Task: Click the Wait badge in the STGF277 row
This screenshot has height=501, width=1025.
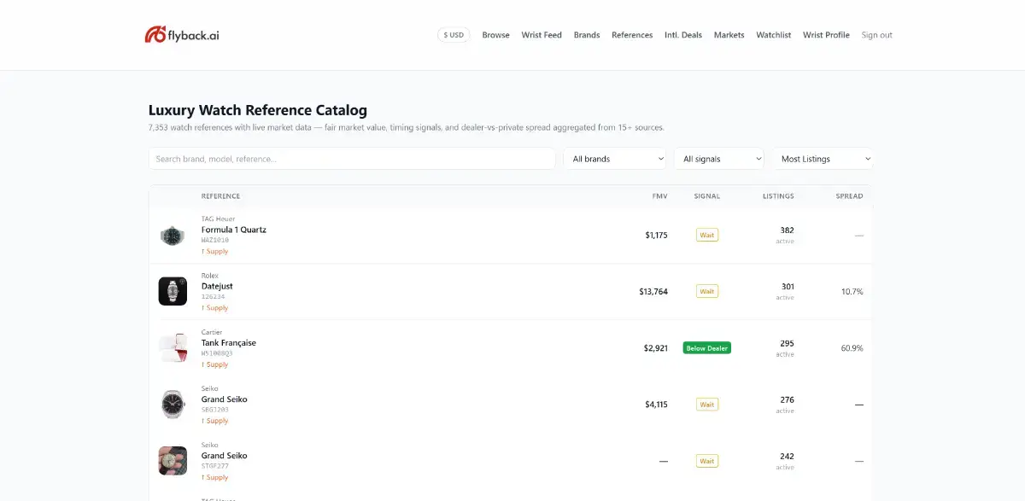Action: [707, 461]
